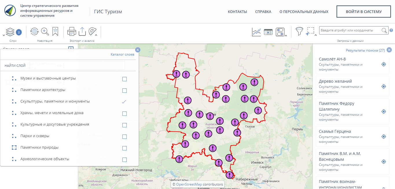Open the КОНТАКТЫ menu item

pyautogui.click(x=237, y=12)
